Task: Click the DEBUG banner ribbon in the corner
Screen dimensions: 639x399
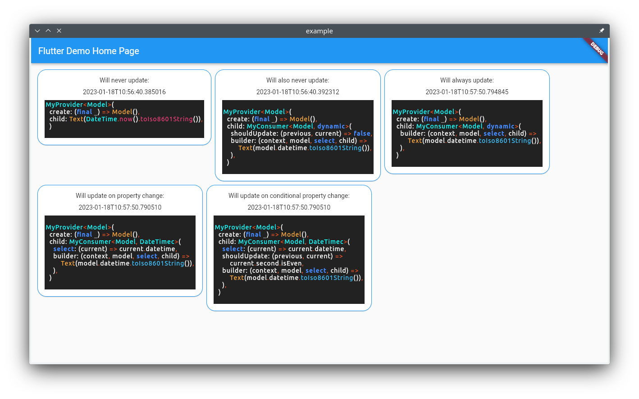Action: 597,48
